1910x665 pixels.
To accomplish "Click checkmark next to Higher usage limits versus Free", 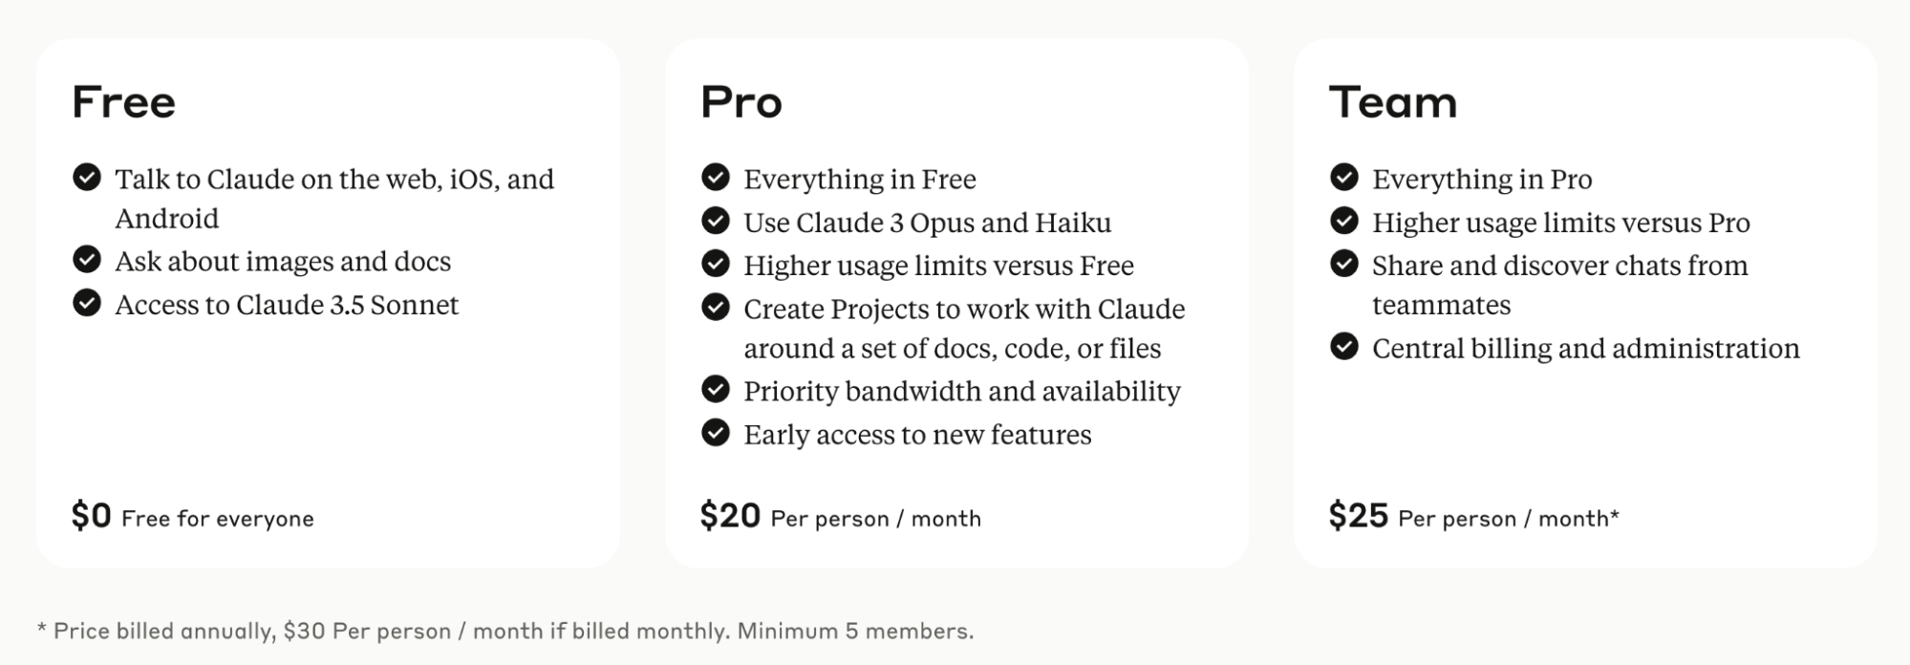I will point(716,264).
